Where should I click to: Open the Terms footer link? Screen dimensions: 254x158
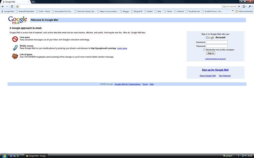[145, 84]
